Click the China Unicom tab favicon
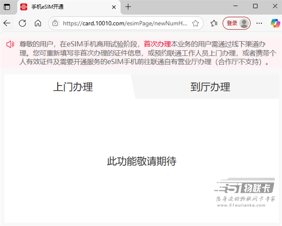 click(23, 7)
